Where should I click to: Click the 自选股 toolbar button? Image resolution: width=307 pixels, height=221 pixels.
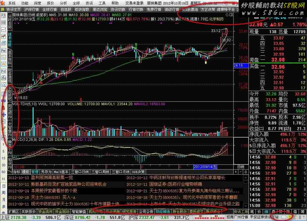coord(66,9)
